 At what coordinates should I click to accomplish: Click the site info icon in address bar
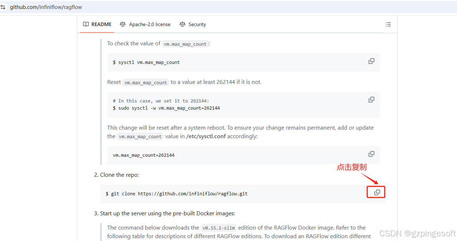[x=3, y=7]
